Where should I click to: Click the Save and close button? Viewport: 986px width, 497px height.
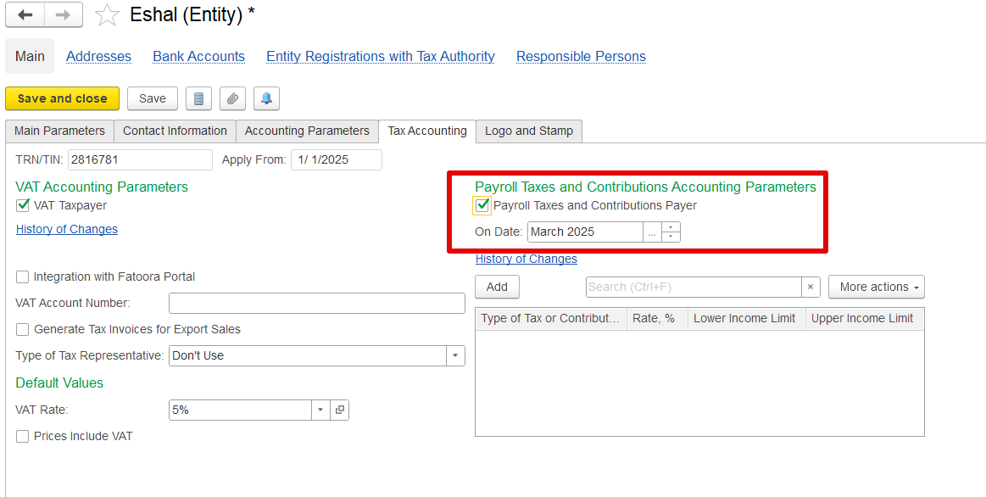[x=62, y=98]
